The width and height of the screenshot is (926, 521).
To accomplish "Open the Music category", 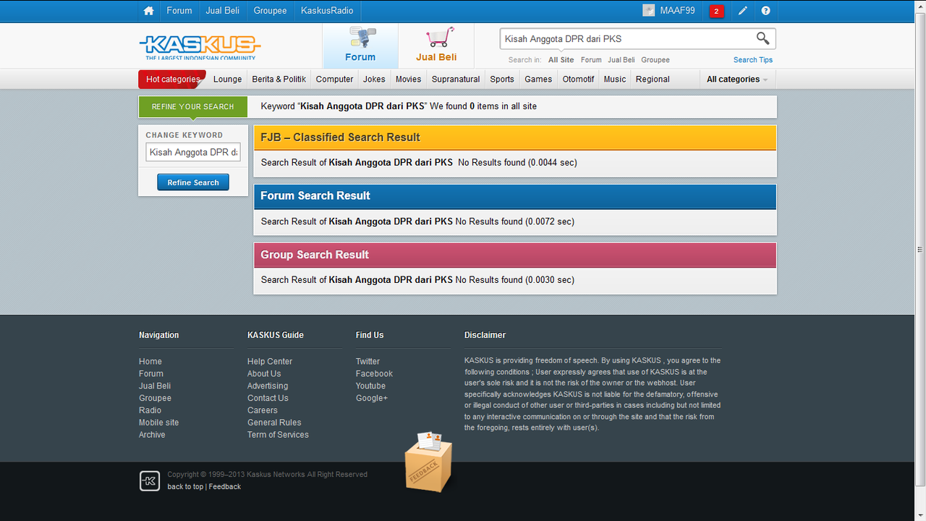I will pos(615,80).
